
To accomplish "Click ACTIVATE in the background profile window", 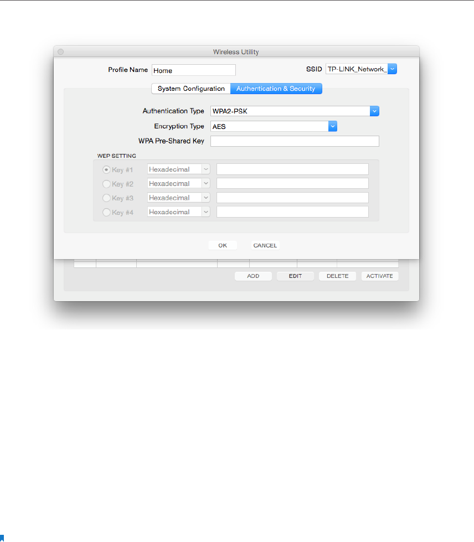I will tap(380, 276).
